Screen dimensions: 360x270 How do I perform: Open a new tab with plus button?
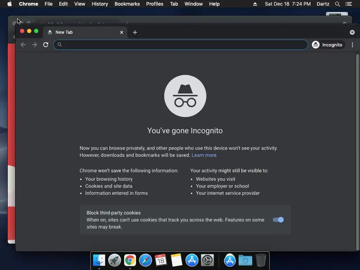(x=135, y=32)
